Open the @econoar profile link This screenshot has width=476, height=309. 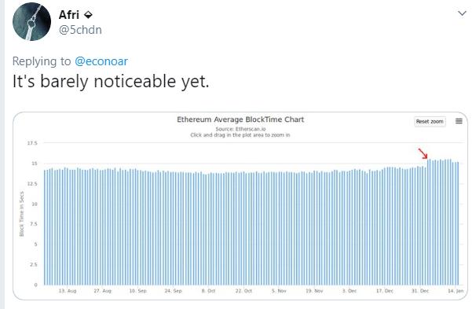pyautogui.click(x=101, y=61)
